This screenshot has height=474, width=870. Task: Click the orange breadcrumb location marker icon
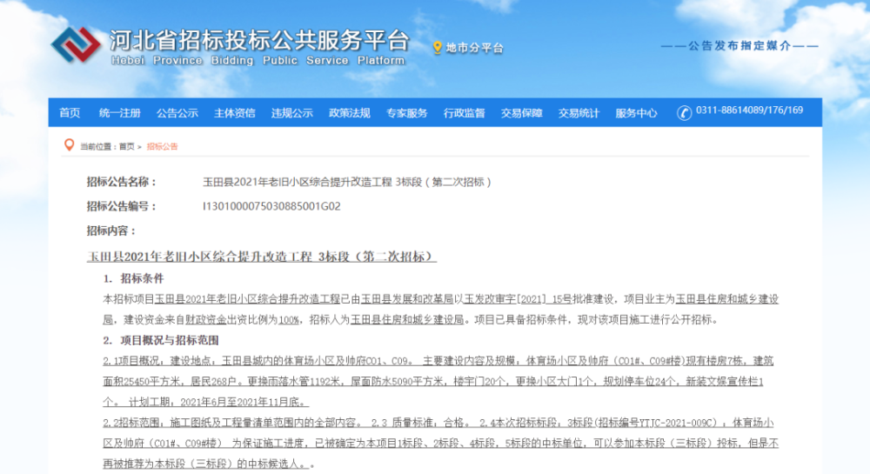[67, 146]
